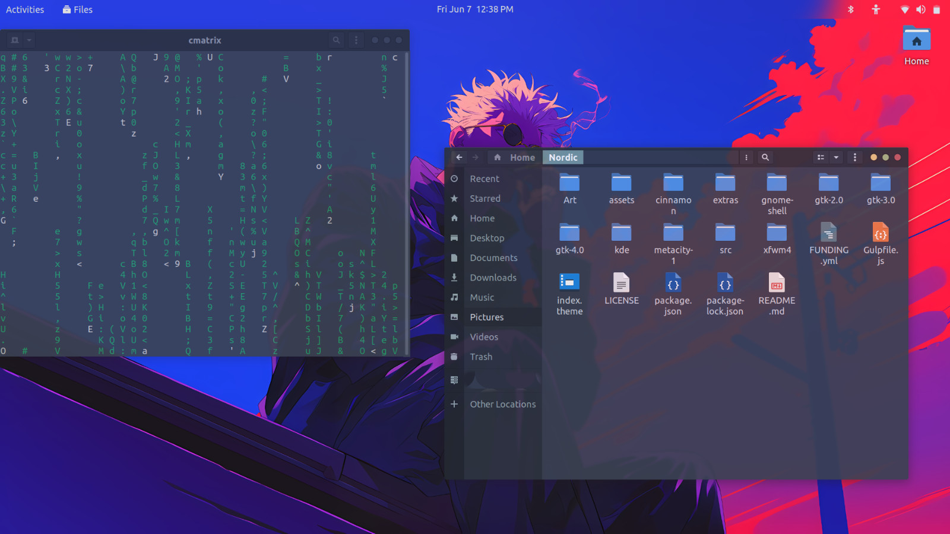
Task: Open the accessibility menu icon
Action: tap(876, 9)
